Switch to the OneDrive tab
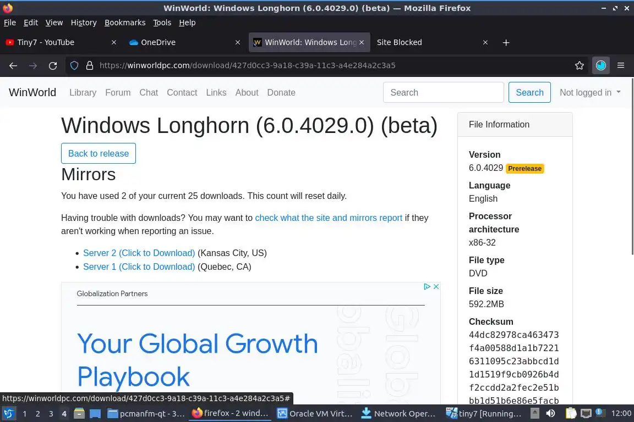The height and width of the screenshot is (422, 634). [184, 42]
